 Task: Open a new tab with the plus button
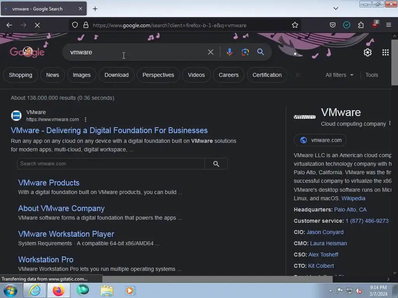point(95,9)
